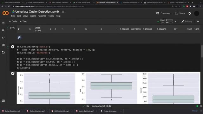Collapse the header with the chevron-up icon

198,22
